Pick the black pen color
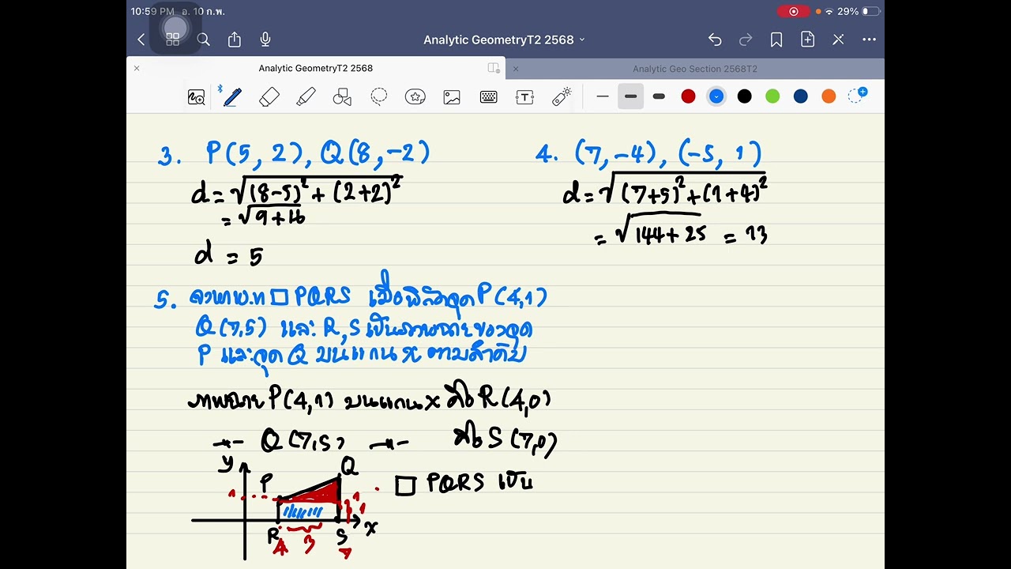This screenshot has height=569, width=1011. (744, 96)
